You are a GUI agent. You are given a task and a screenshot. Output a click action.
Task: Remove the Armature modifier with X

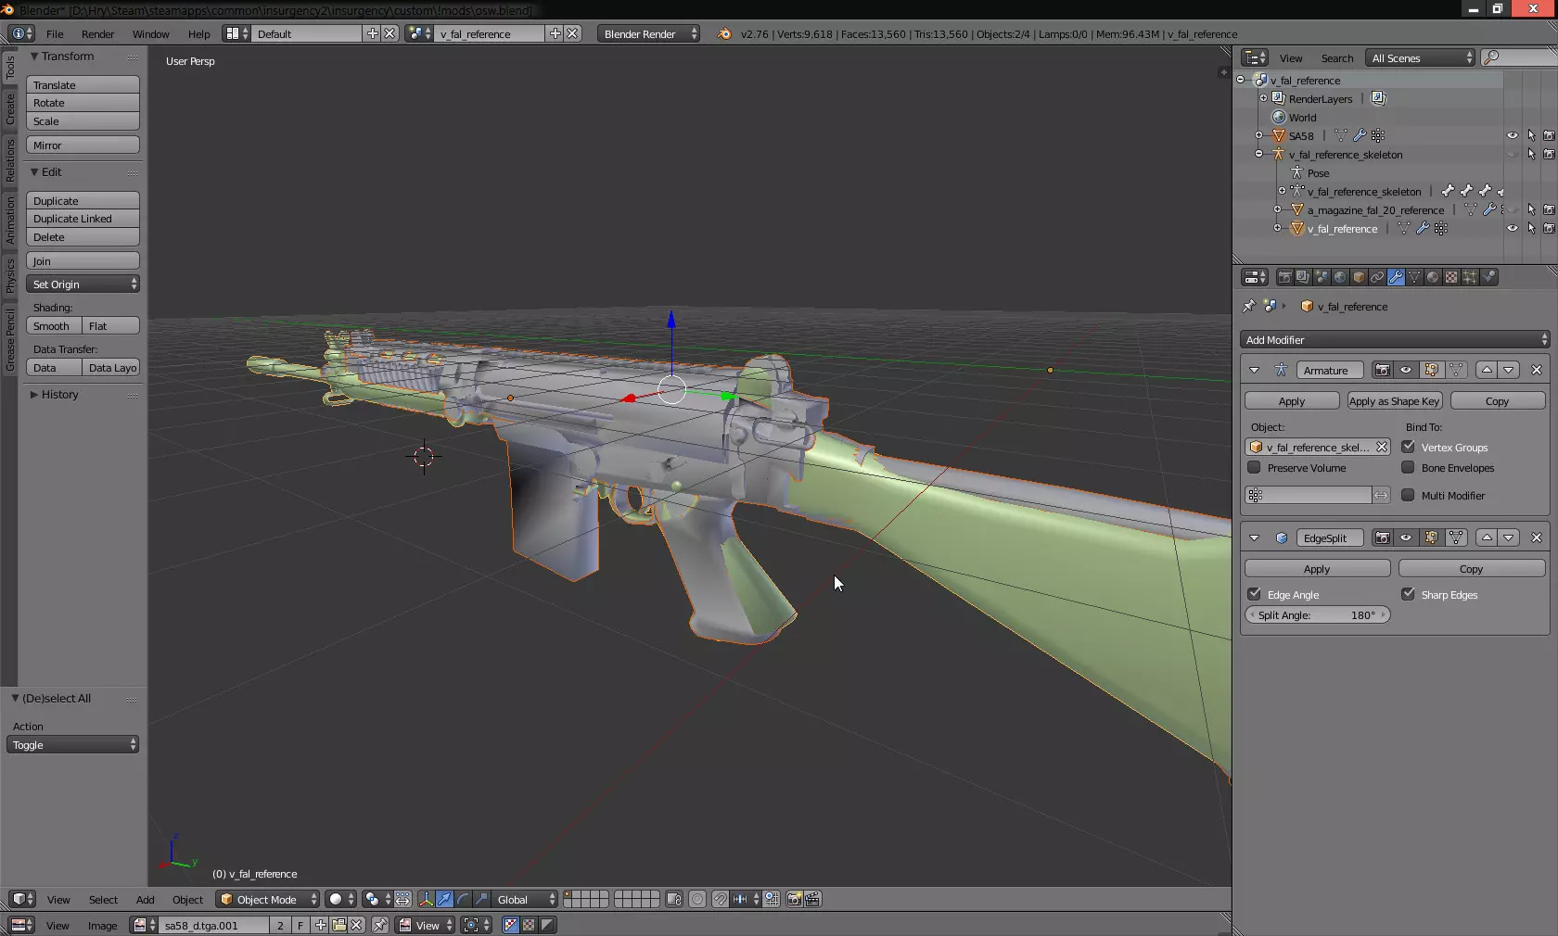1537,370
